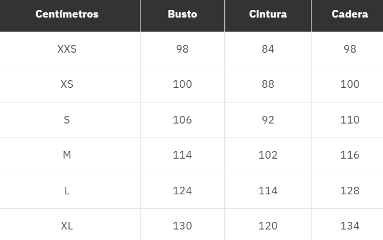Click the Cintura value 88 for XS
This screenshot has height=240, width=383.
(x=268, y=84)
